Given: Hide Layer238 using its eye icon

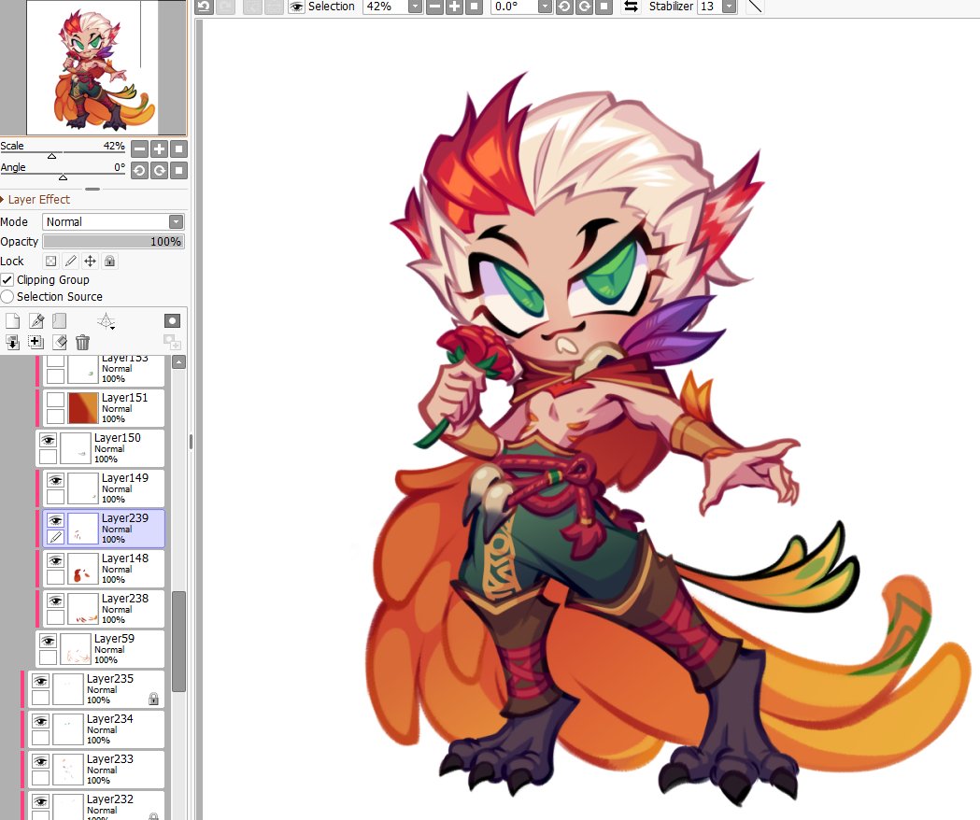Looking at the screenshot, I should click(56, 600).
